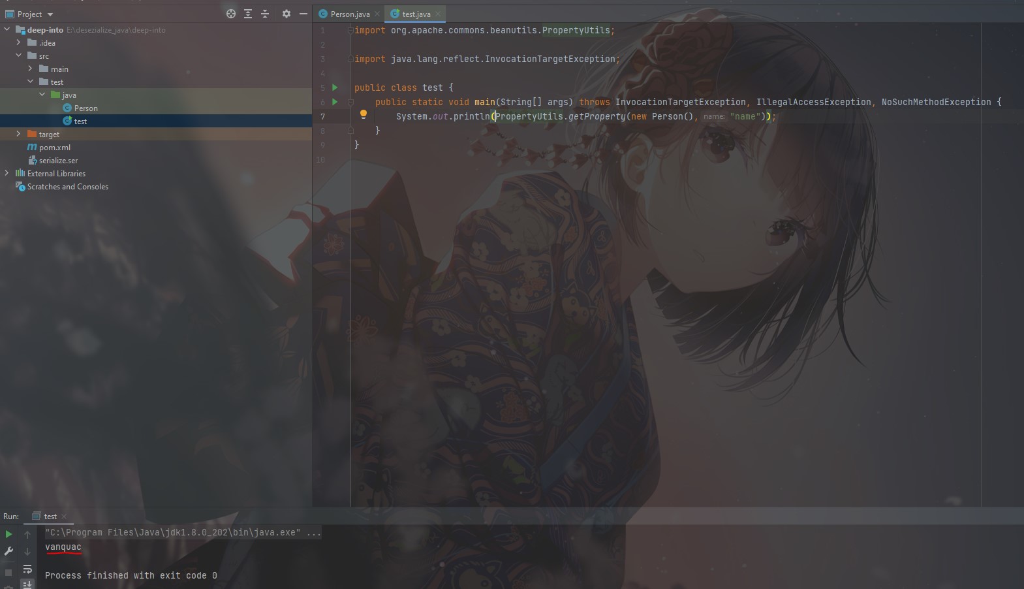Close the test run tab
The width and height of the screenshot is (1024, 589).
tap(64, 517)
